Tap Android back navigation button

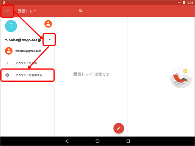pyautogui.click(x=67, y=141)
